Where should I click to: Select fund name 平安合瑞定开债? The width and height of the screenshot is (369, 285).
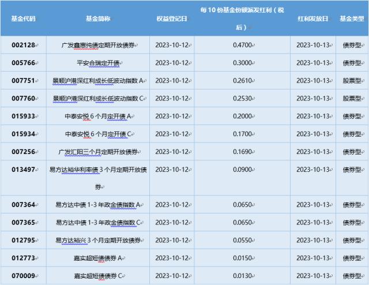pyautogui.click(x=98, y=63)
